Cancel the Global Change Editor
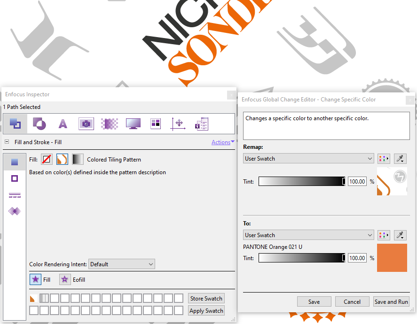 352,301
